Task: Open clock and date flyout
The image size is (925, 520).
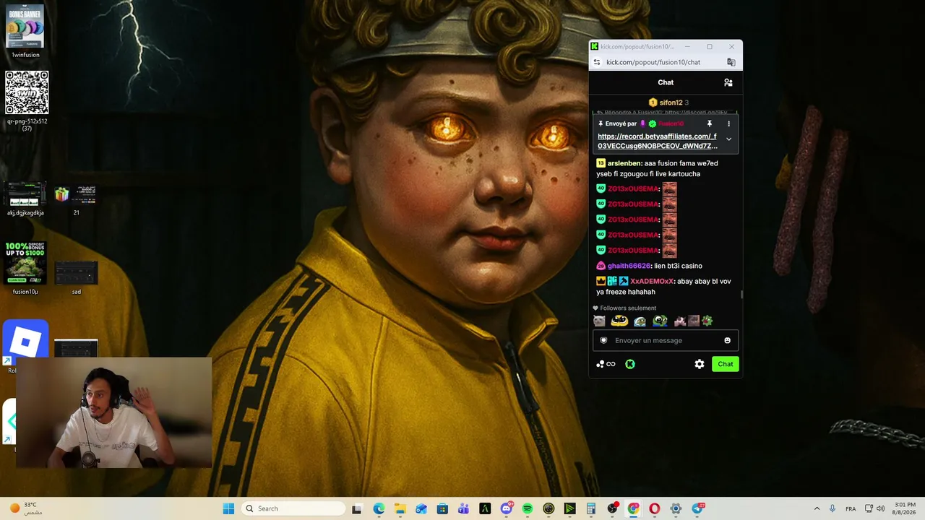Action: pyautogui.click(x=905, y=508)
